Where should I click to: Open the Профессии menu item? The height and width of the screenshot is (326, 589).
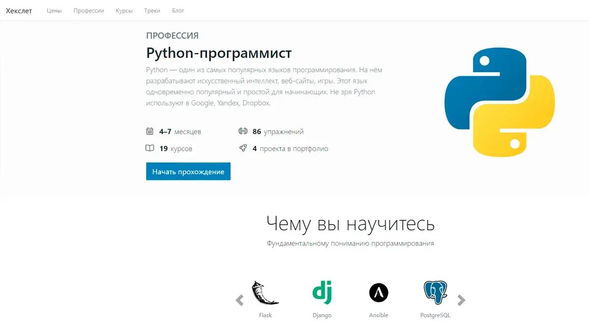89,11
